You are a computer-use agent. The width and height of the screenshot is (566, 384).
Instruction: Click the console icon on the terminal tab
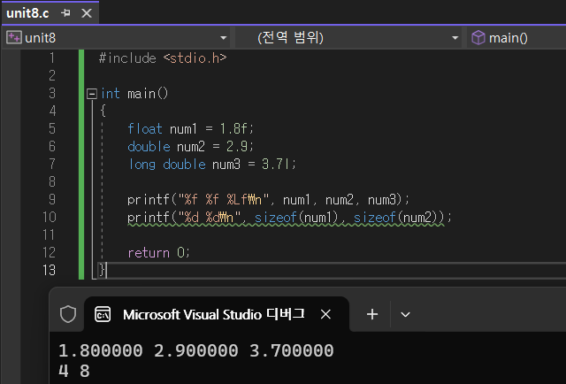click(103, 314)
